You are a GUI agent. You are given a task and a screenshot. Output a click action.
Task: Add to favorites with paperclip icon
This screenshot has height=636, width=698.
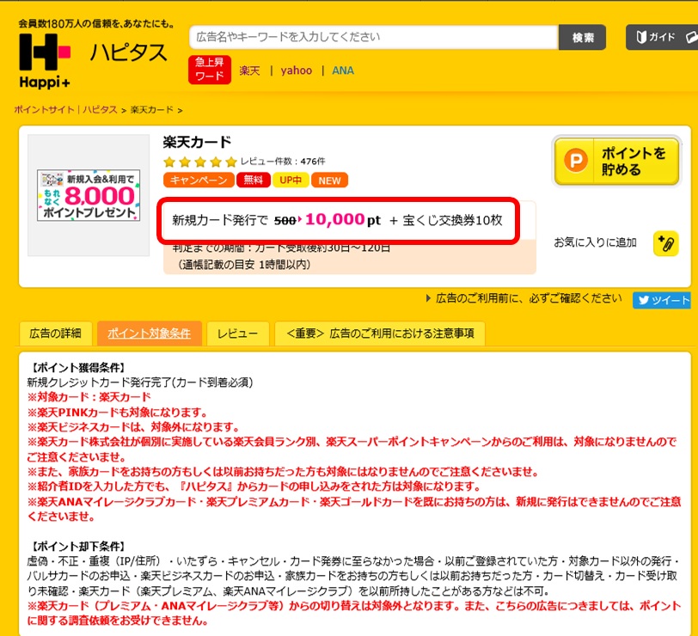coord(665,243)
